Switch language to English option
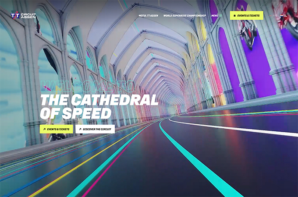The image size is (298, 197). (x=273, y=16)
